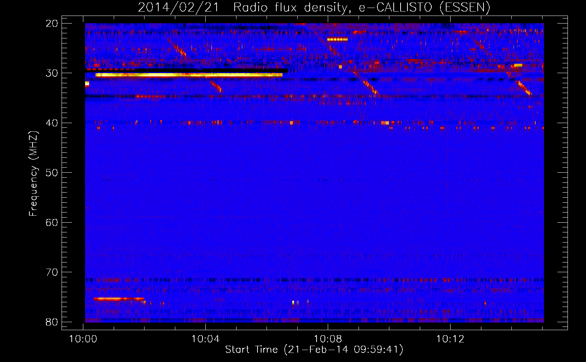Click the '10:00' time tick label
Viewport: 586px width, 362px height.
[83, 339]
